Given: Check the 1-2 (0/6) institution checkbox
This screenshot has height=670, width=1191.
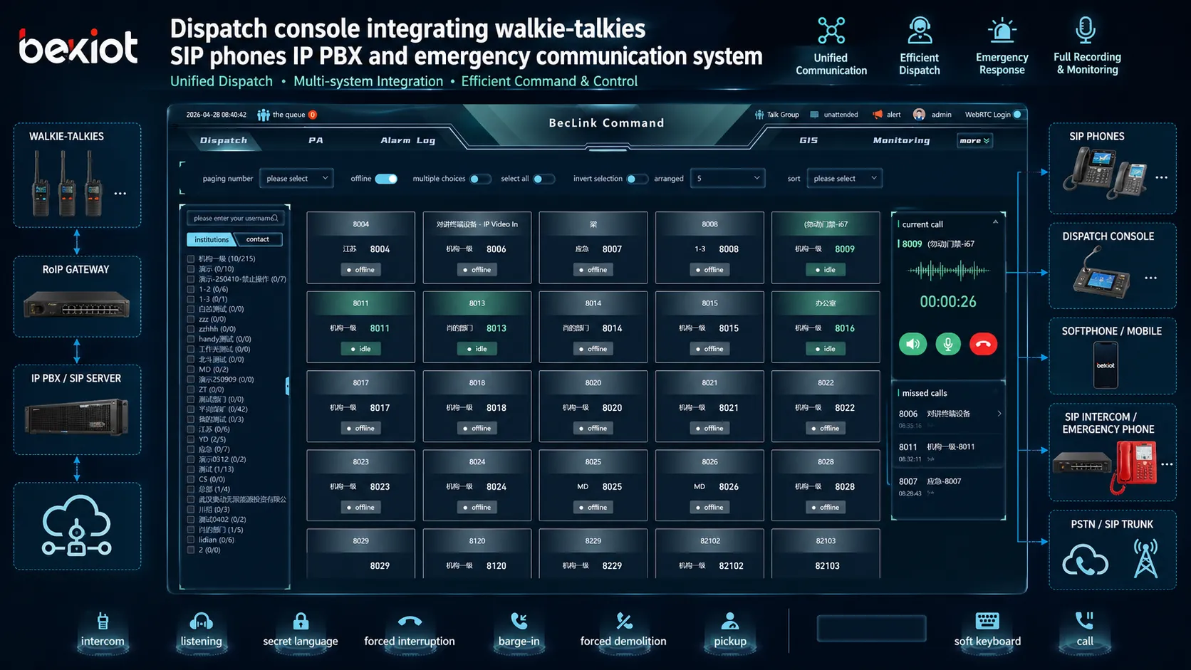Looking at the screenshot, I should pyautogui.click(x=191, y=289).
